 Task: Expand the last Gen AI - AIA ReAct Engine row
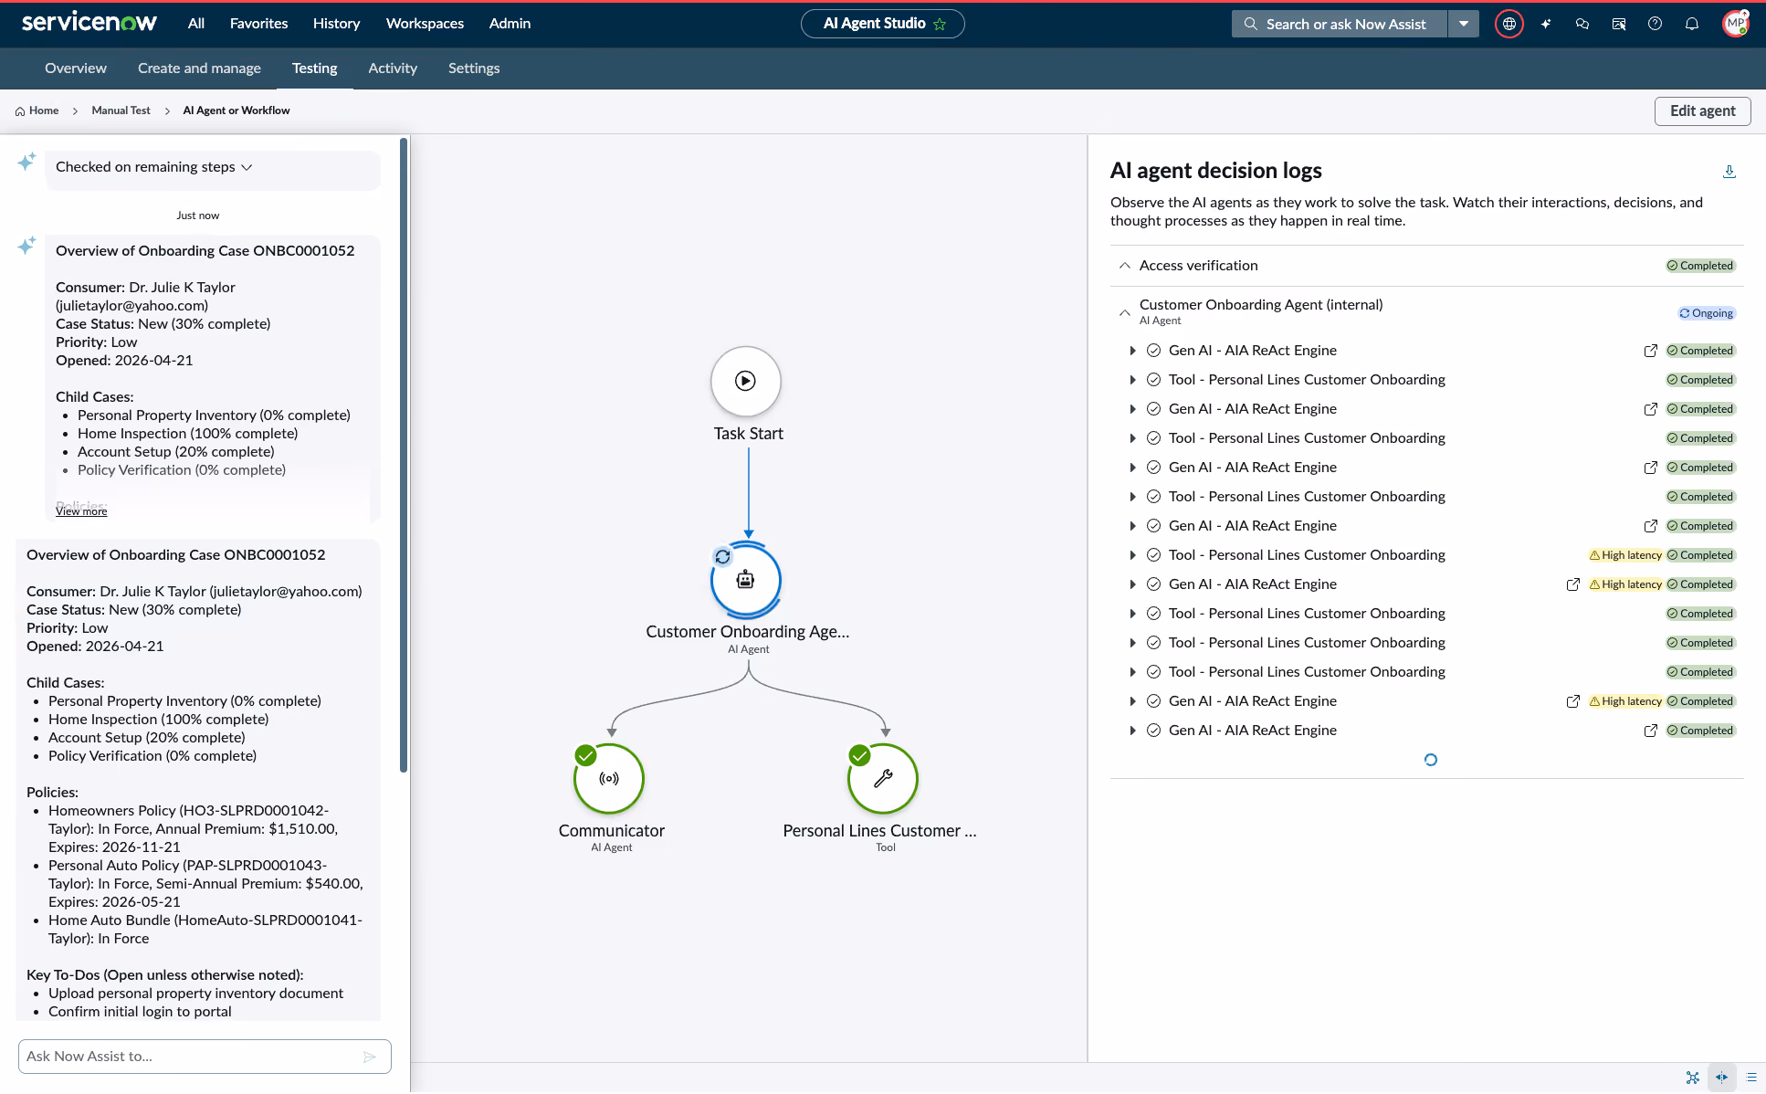(1132, 731)
